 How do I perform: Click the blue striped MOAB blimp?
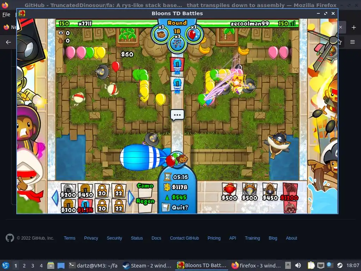click(x=144, y=157)
